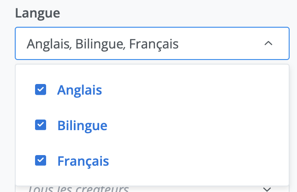Choose the Français option label
Image resolution: width=297 pixels, height=192 pixels.
pos(83,161)
